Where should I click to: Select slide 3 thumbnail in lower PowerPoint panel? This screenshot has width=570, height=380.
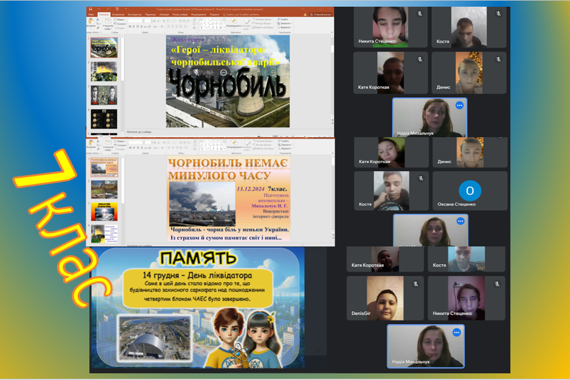[x=105, y=211]
